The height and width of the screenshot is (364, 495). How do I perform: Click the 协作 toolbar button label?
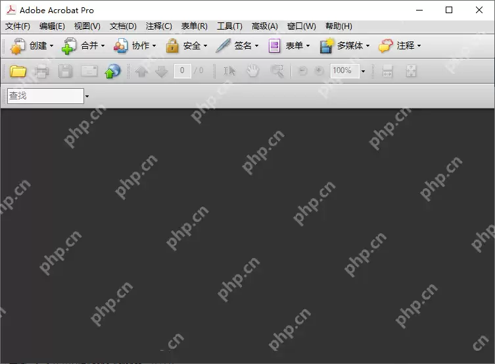click(141, 46)
